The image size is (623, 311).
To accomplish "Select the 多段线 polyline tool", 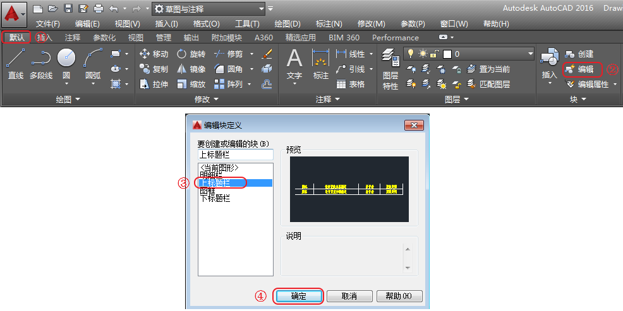I will (x=41, y=64).
